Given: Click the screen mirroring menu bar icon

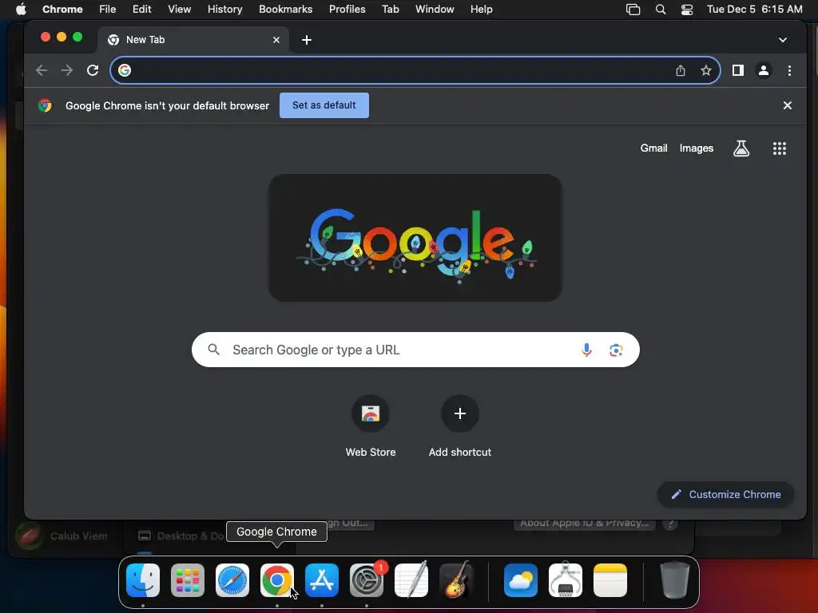Looking at the screenshot, I should tap(633, 10).
